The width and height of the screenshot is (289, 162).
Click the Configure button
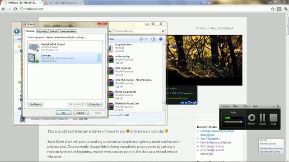tap(35, 104)
